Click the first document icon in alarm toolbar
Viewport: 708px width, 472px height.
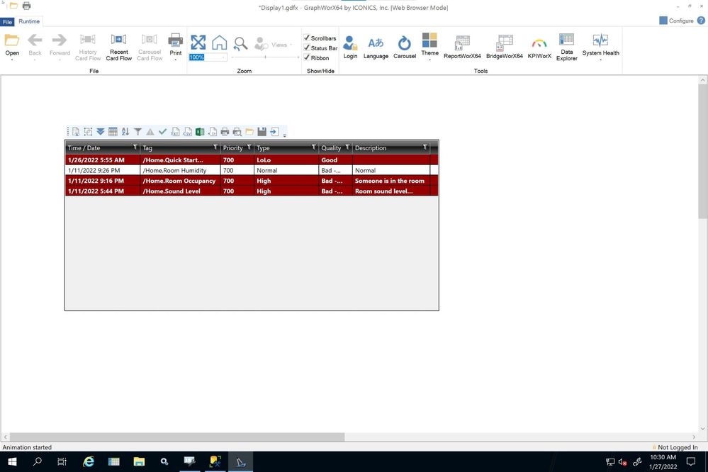[76, 132]
